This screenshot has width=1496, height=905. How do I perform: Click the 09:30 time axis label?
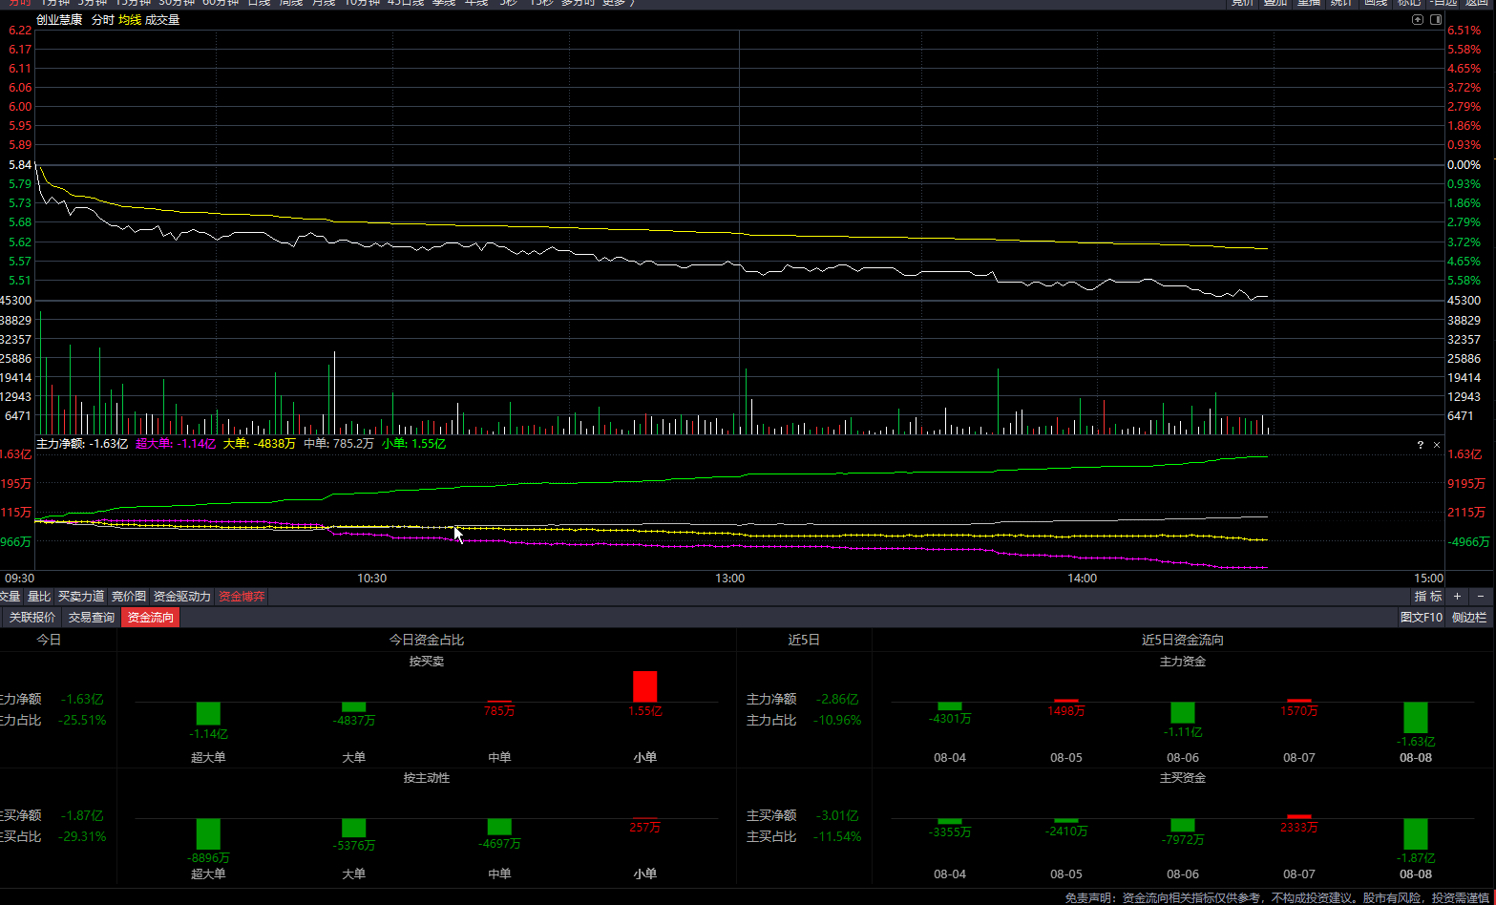(20, 579)
